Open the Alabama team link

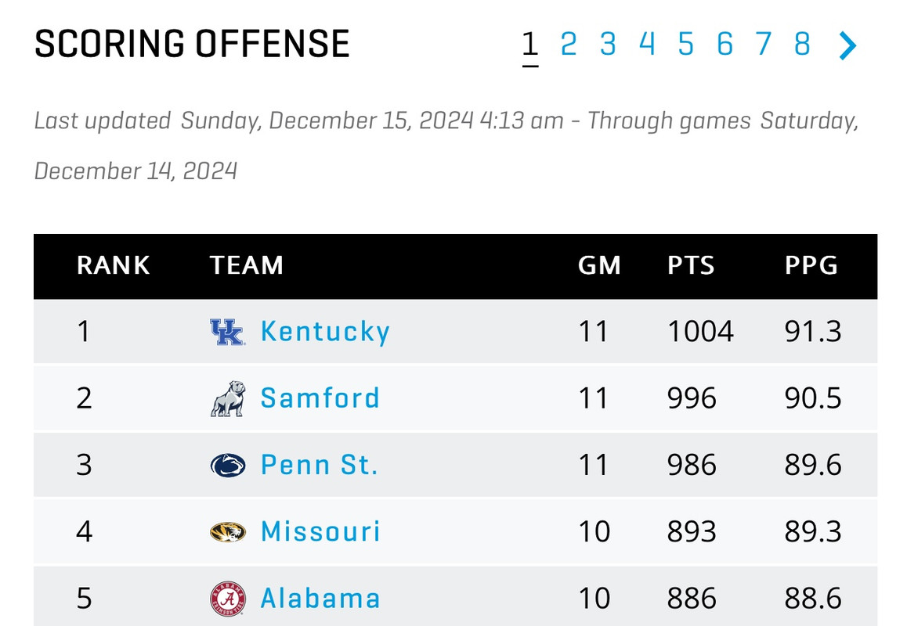point(320,599)
